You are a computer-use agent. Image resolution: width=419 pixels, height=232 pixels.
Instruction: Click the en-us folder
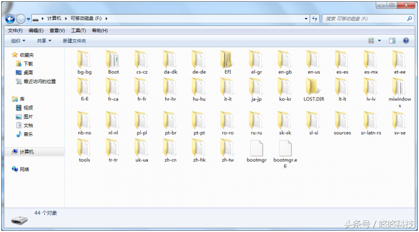tap(314, 62)
